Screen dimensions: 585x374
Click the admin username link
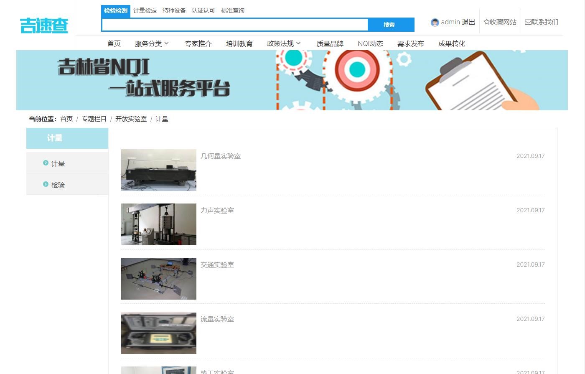pos(450,22)
